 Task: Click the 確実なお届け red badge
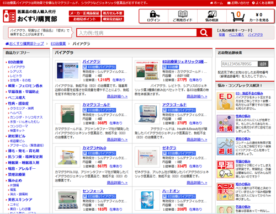click(113, 19)
